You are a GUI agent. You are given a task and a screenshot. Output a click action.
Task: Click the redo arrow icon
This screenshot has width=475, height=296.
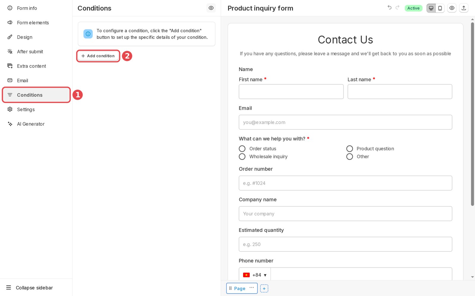click(398, 7)
